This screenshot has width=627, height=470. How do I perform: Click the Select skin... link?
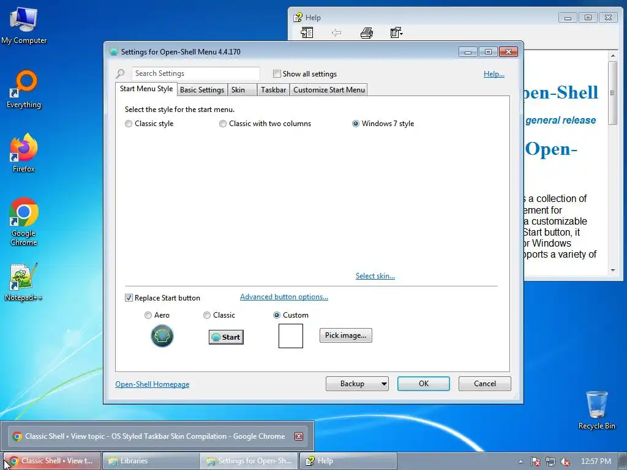(375, 276)
